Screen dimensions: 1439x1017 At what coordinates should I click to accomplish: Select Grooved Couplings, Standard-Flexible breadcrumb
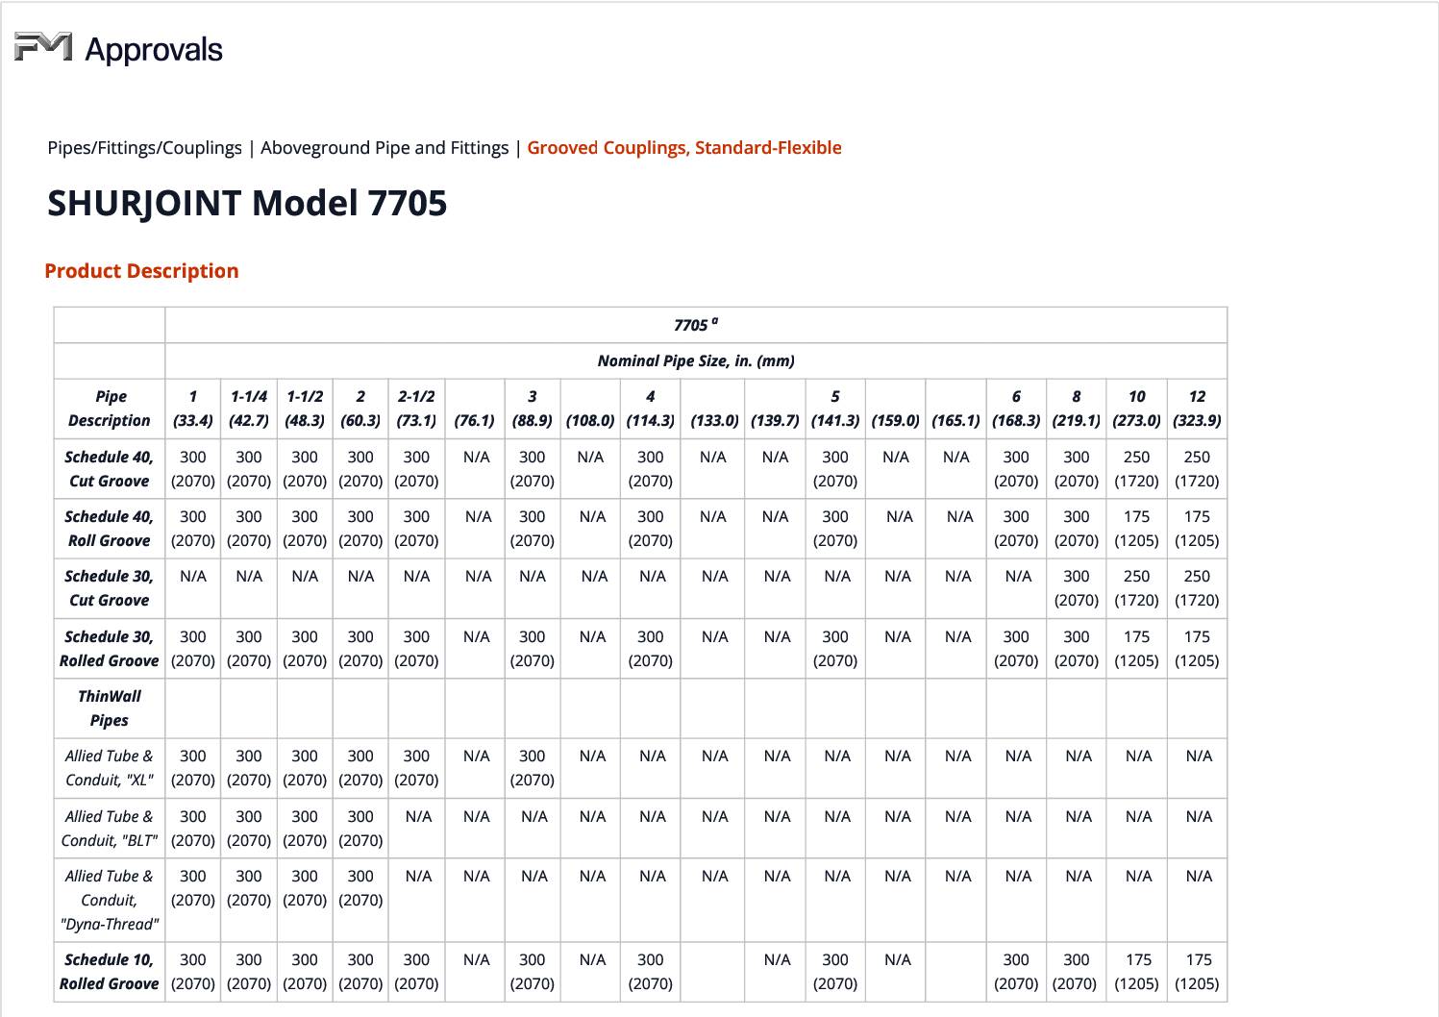click(683, 148)
